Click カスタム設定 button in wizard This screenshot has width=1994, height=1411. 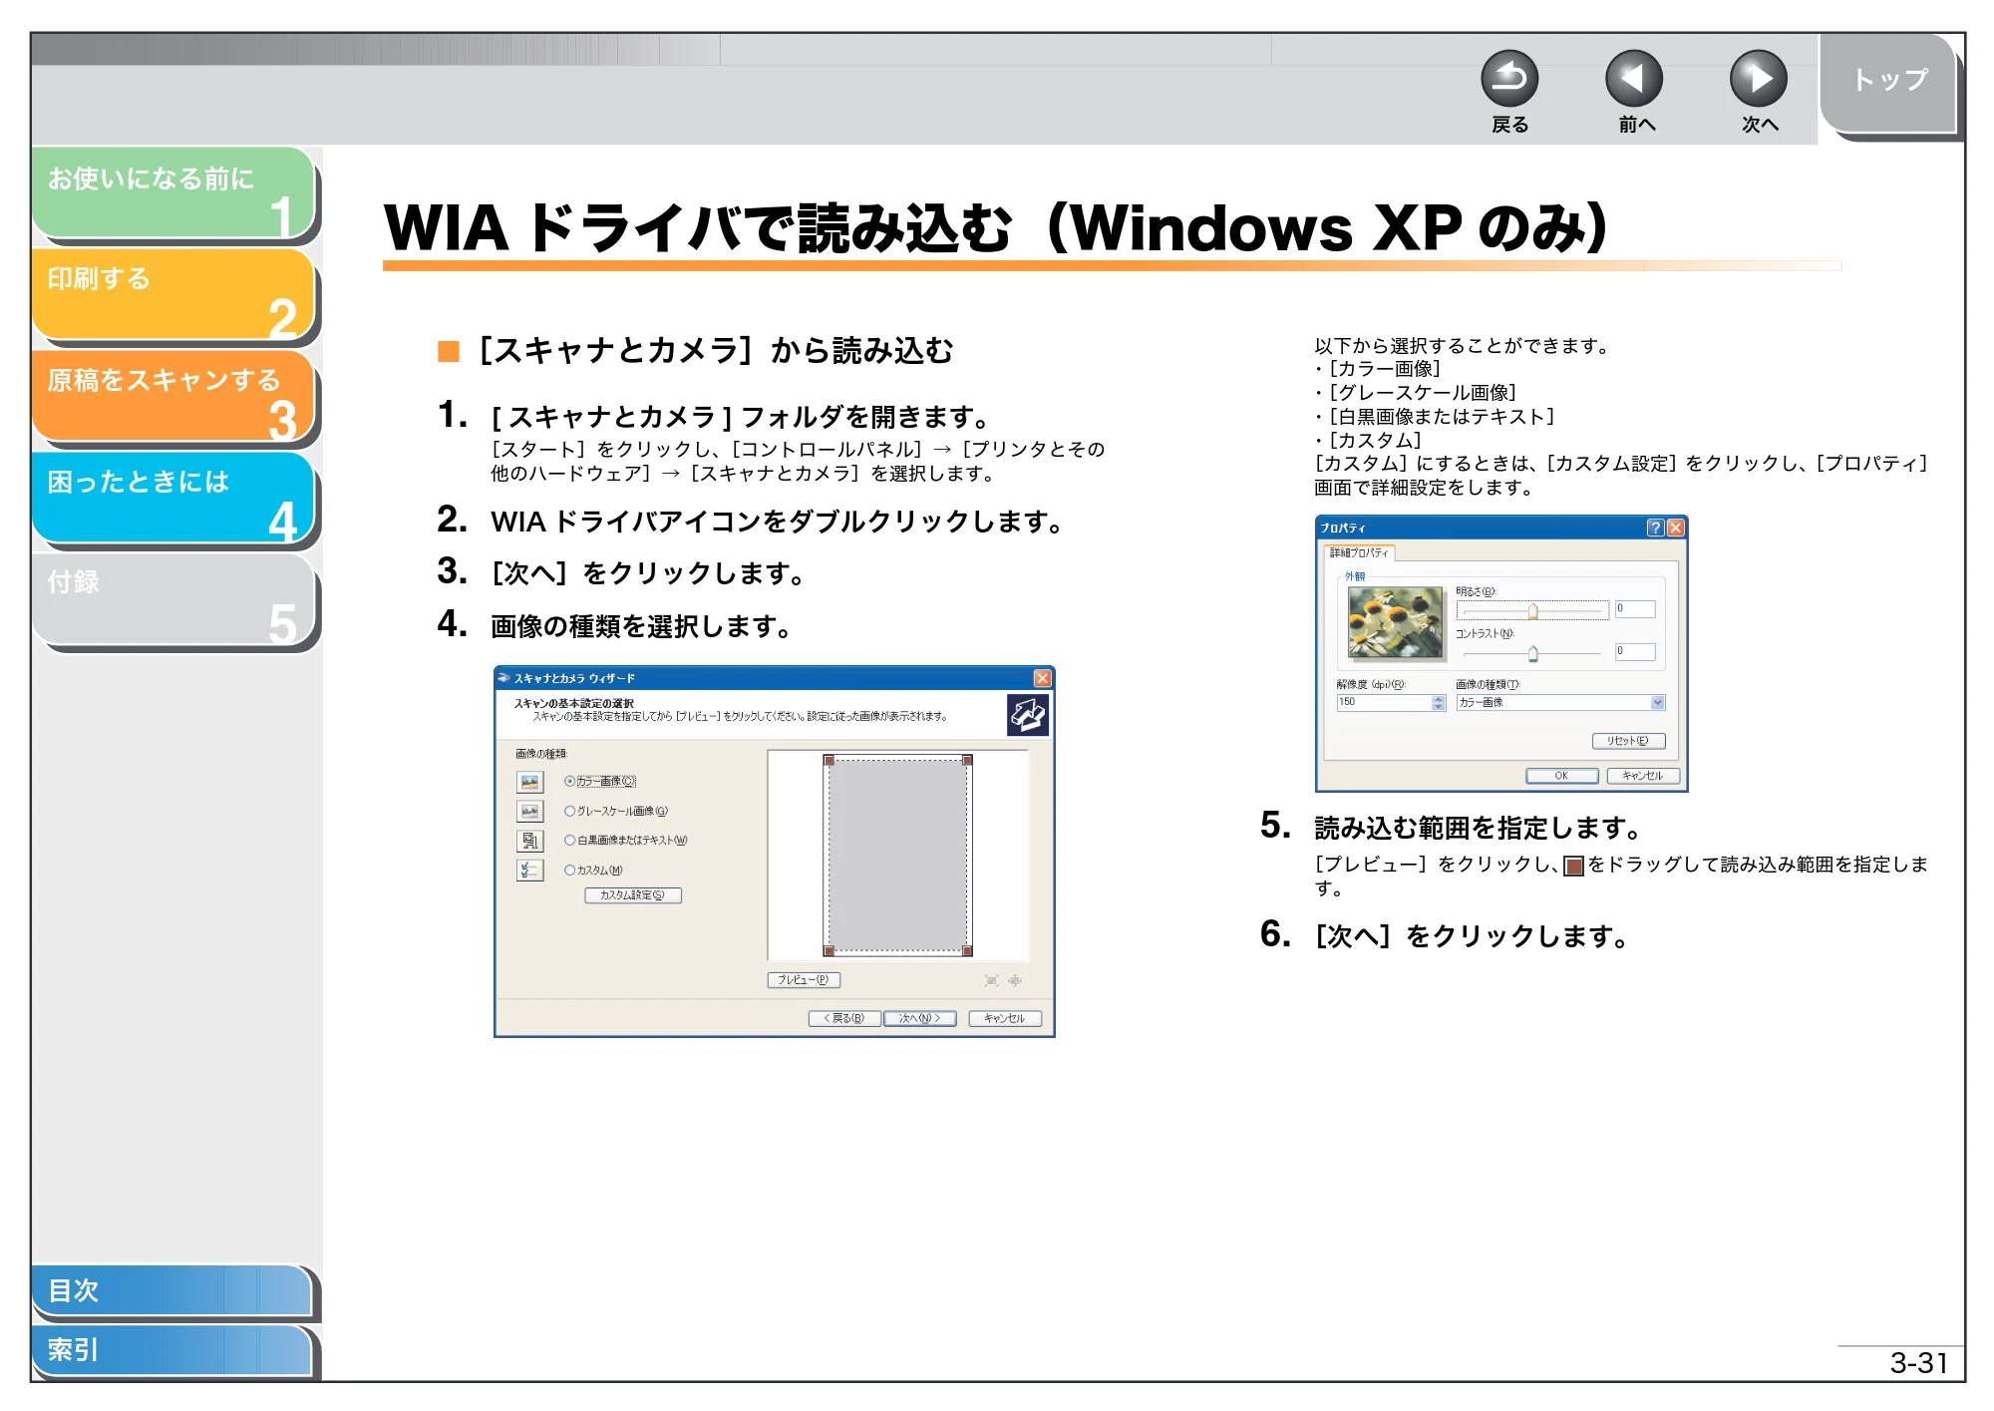[633, 895]
